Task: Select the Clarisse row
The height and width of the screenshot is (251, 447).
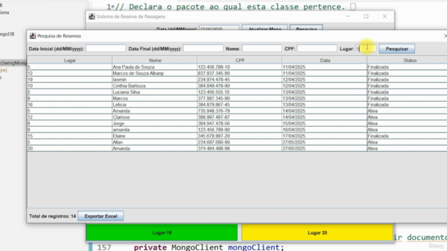Action: coord(237,117)
